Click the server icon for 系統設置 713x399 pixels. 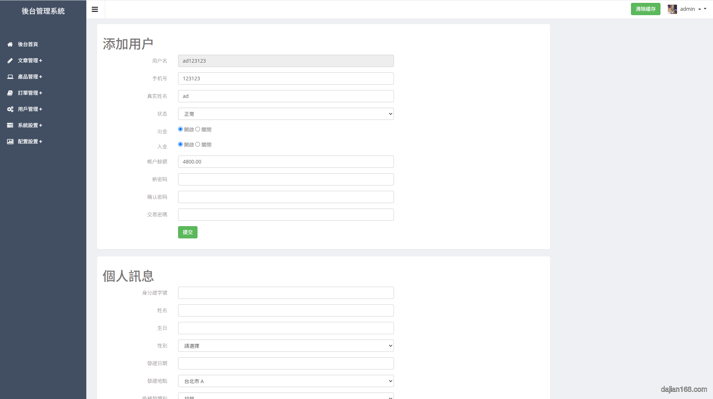tap(10, 125)
